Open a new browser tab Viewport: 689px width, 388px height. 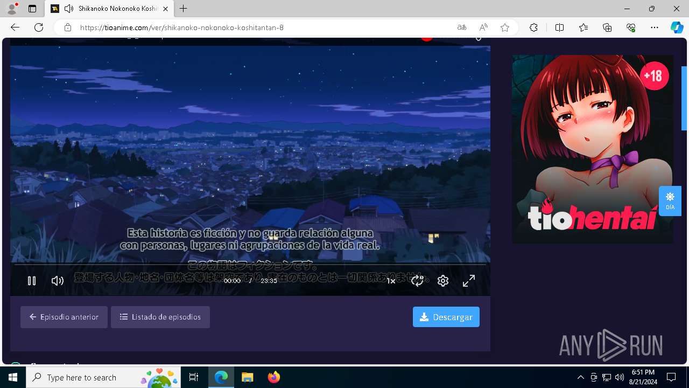point(184,9)
